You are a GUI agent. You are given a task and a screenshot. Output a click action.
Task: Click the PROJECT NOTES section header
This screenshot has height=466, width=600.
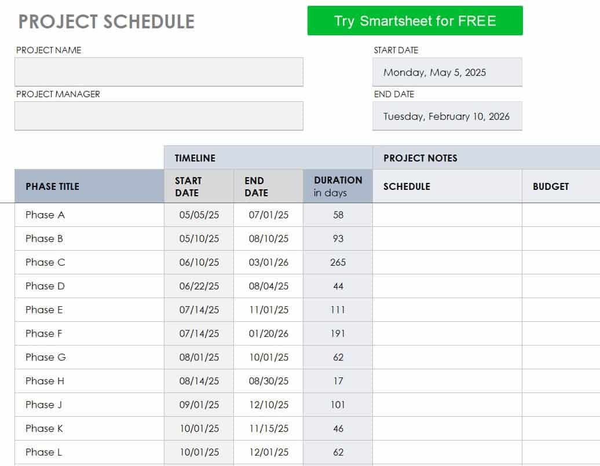tap(486, 157)
